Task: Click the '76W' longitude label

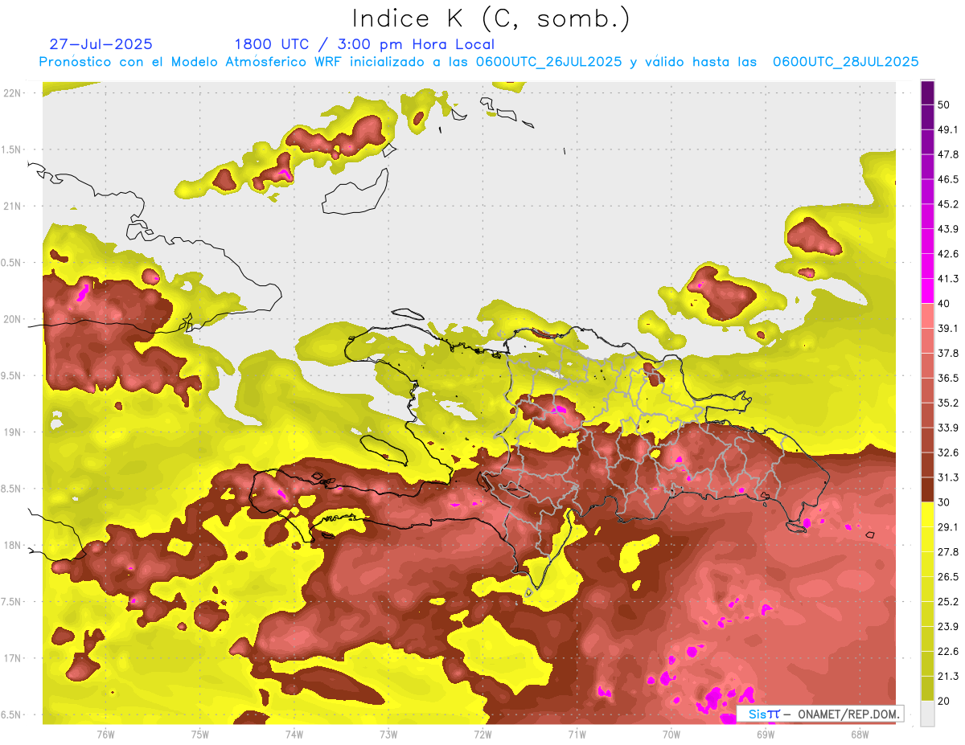Action: [x=105, y=735]
